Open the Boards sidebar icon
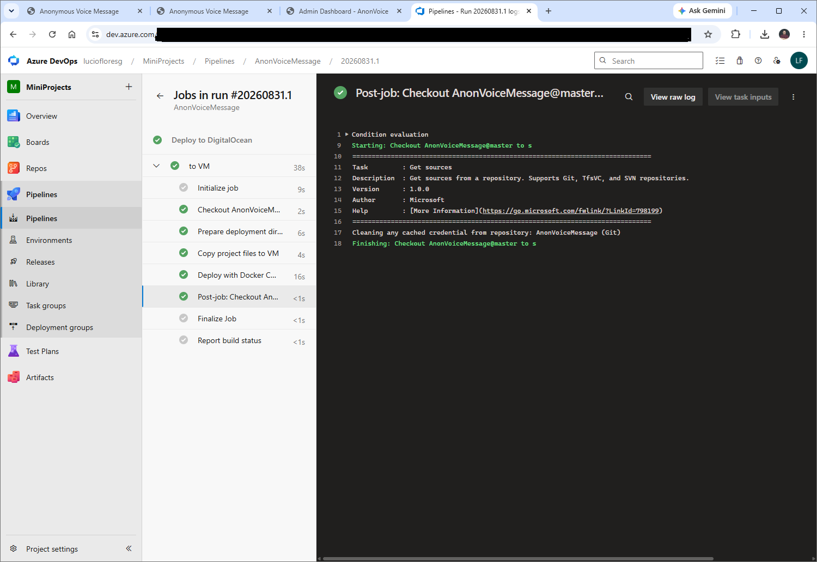817x562 pixels. [14, 142]
